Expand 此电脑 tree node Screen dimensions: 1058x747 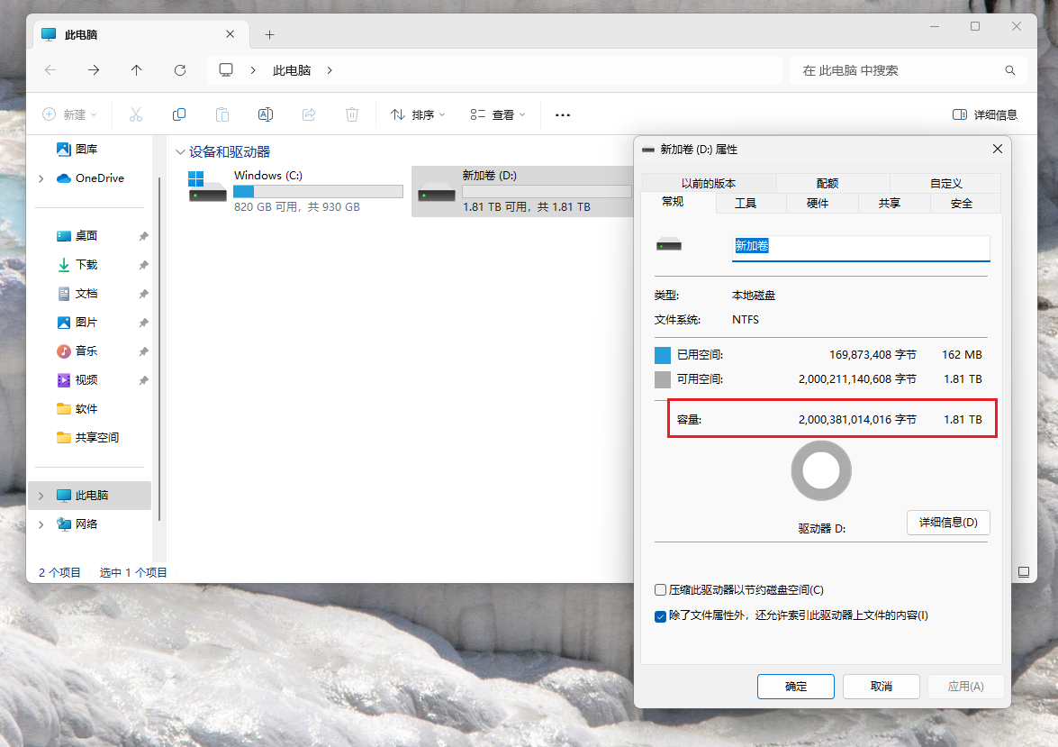(41, 496)
